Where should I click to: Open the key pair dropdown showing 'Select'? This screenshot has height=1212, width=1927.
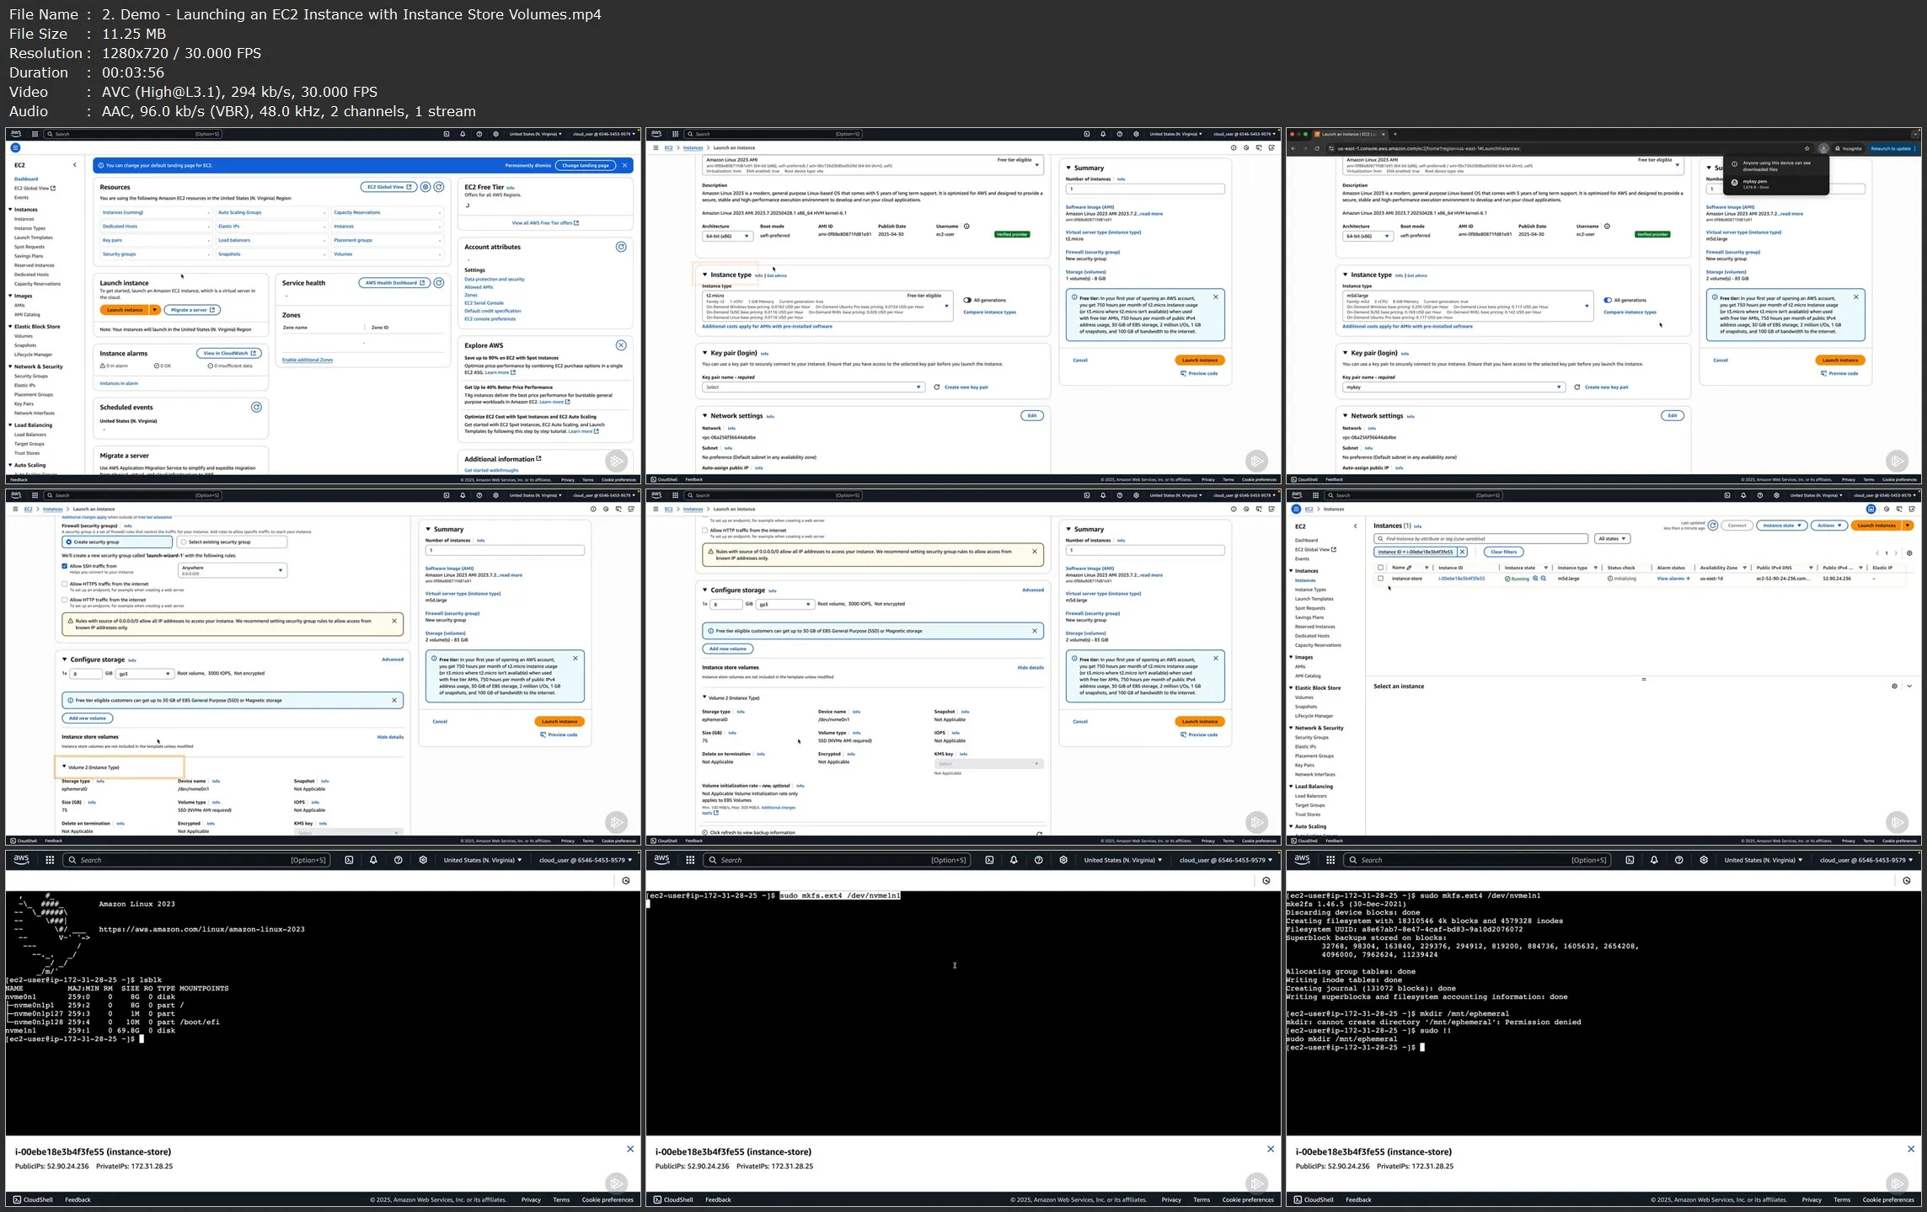[813, 387]
